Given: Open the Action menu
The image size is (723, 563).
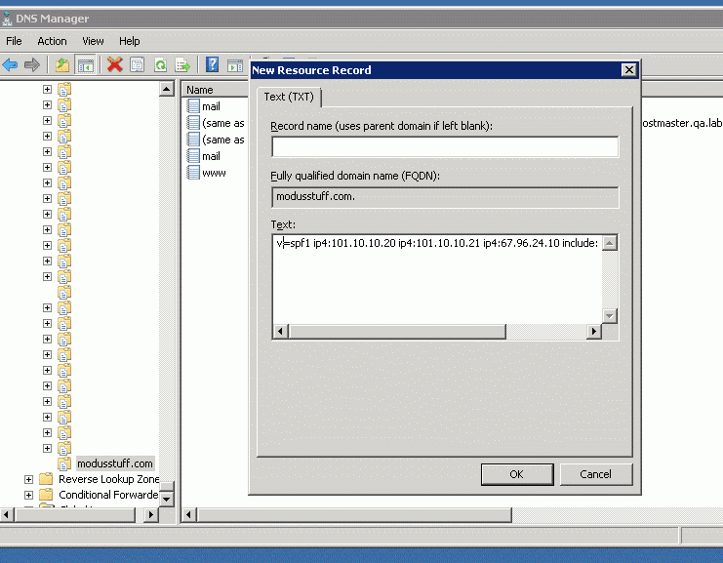Looking at the screenshot, I should tap(52, 41).
